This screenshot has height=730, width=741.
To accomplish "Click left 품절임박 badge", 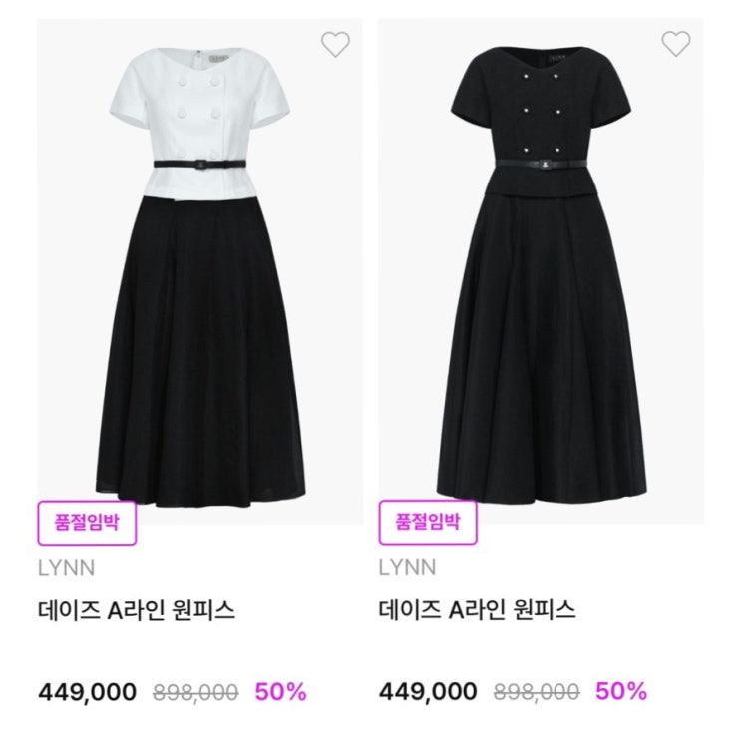I will [x=86, y=523].
